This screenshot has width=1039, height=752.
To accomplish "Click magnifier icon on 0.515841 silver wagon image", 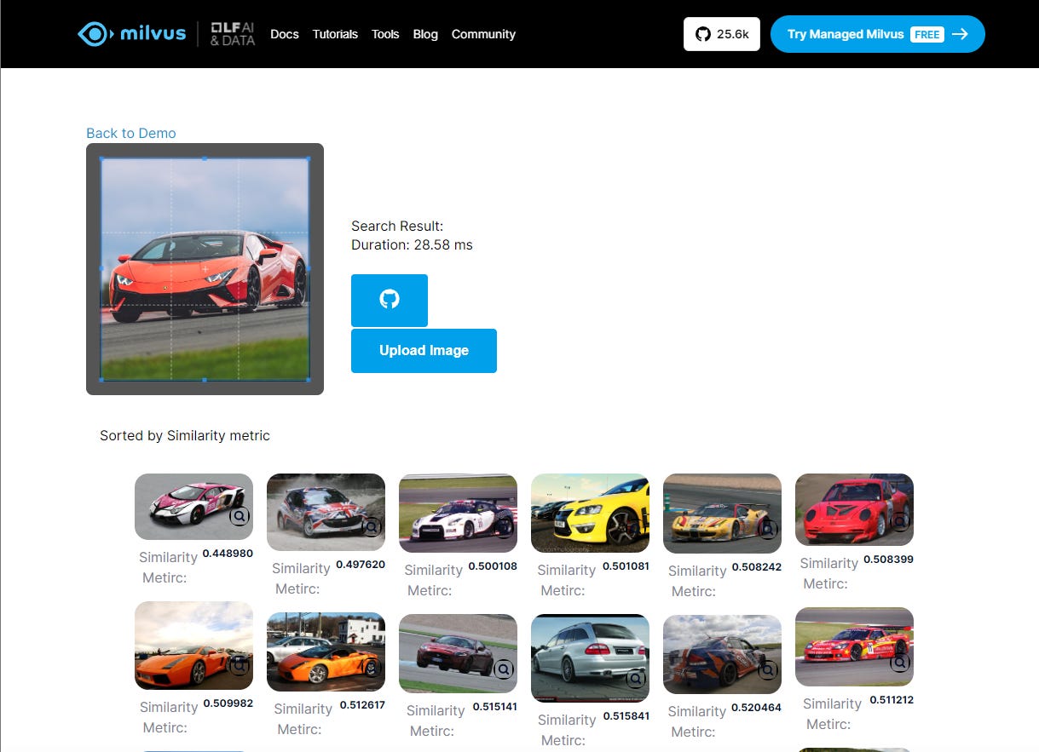I will (x=636, y=679).
